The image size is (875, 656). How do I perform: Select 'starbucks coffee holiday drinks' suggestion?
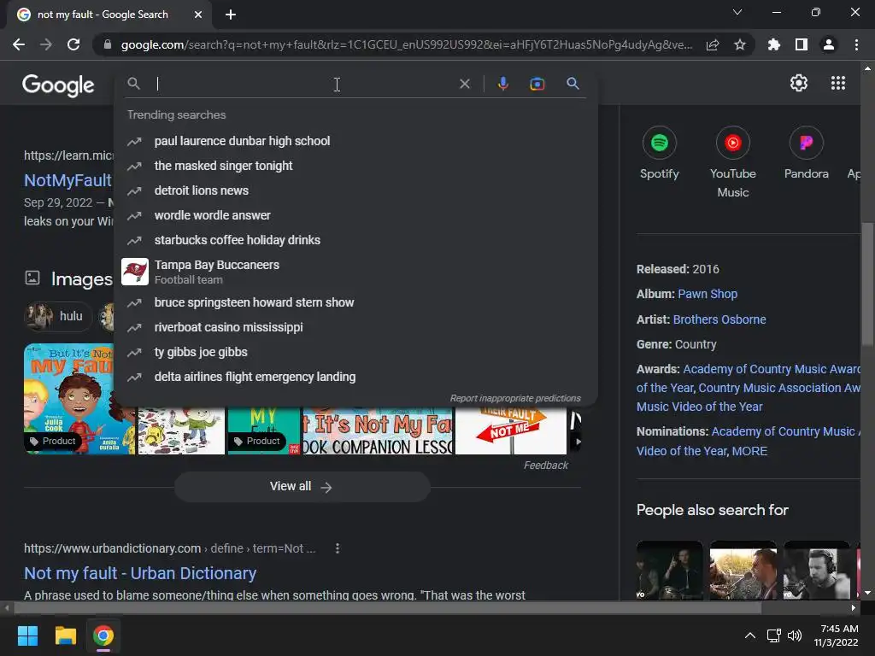tap(355, 240)
